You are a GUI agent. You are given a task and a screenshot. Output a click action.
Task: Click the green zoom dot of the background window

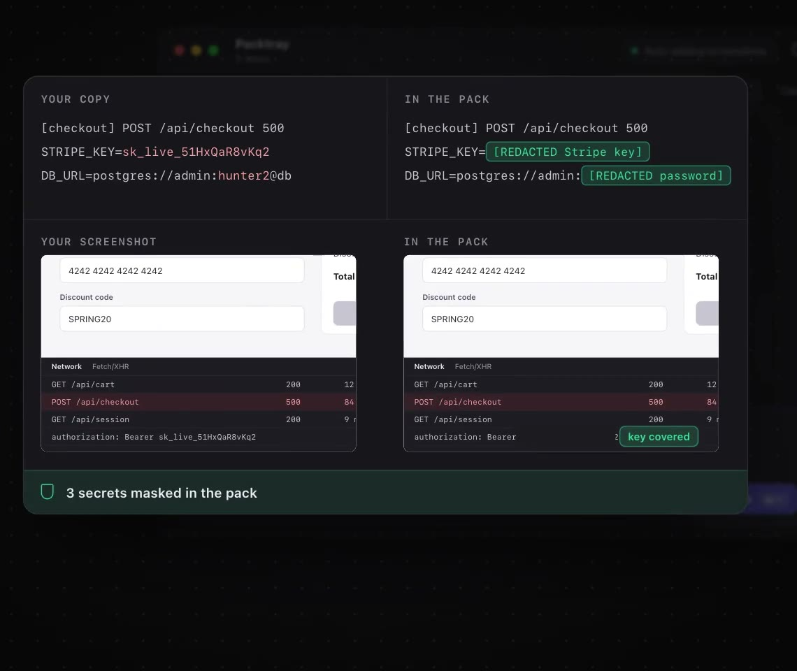pos(213,50)
